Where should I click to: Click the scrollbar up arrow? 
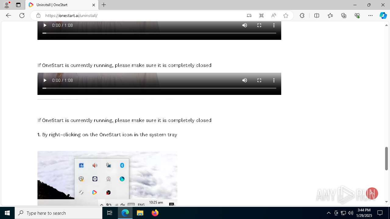coord(386,25)
